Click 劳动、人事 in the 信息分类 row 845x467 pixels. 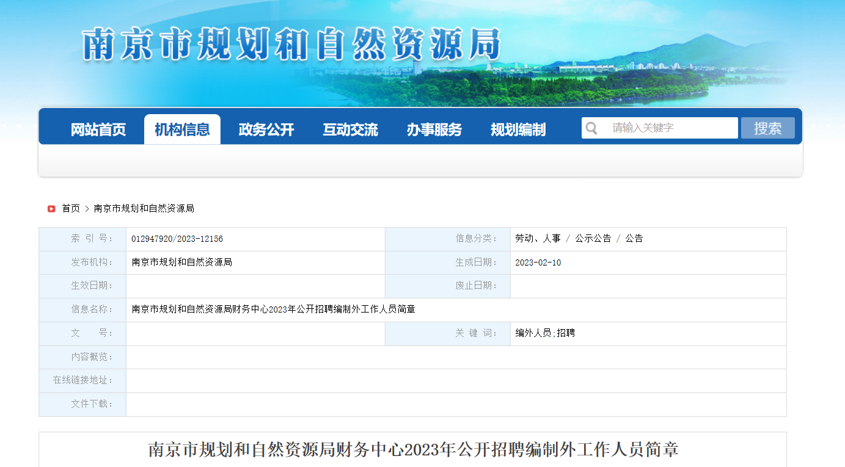point(538,239)
